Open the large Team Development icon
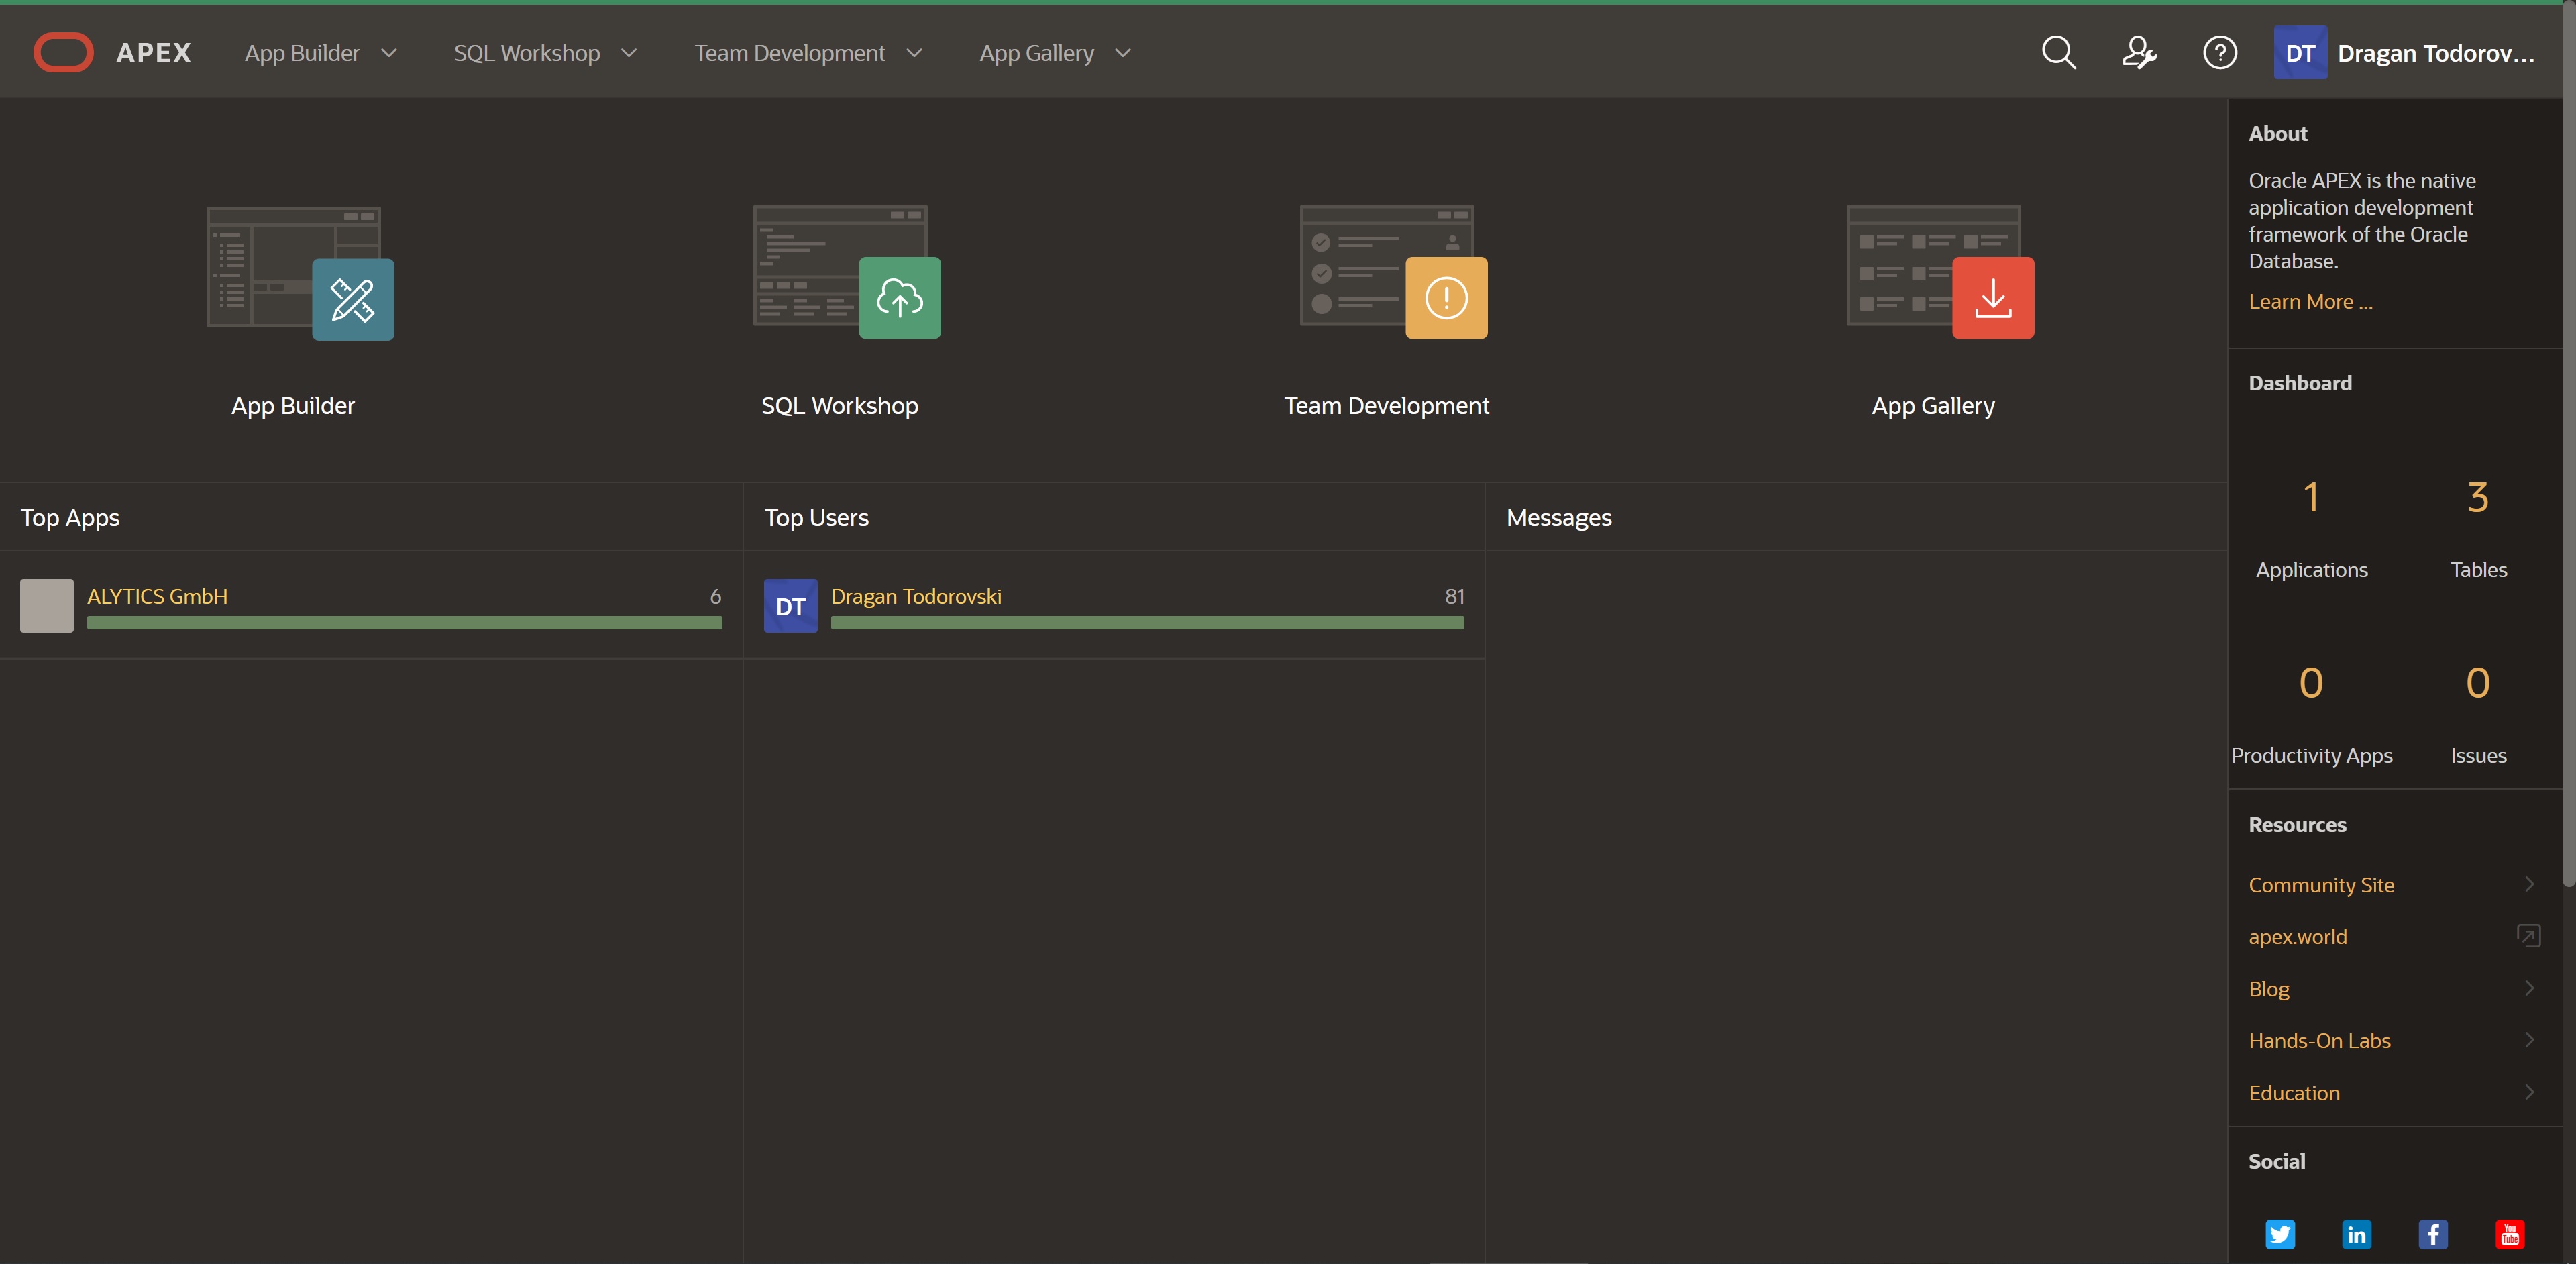 click(1393, 272)
